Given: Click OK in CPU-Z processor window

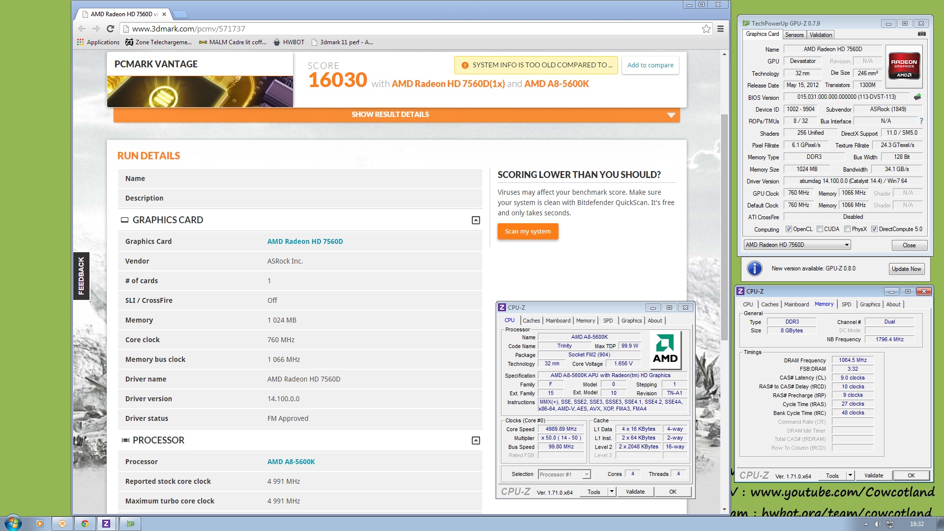Looking at the screenshot, I should click(x=673, y=492).
